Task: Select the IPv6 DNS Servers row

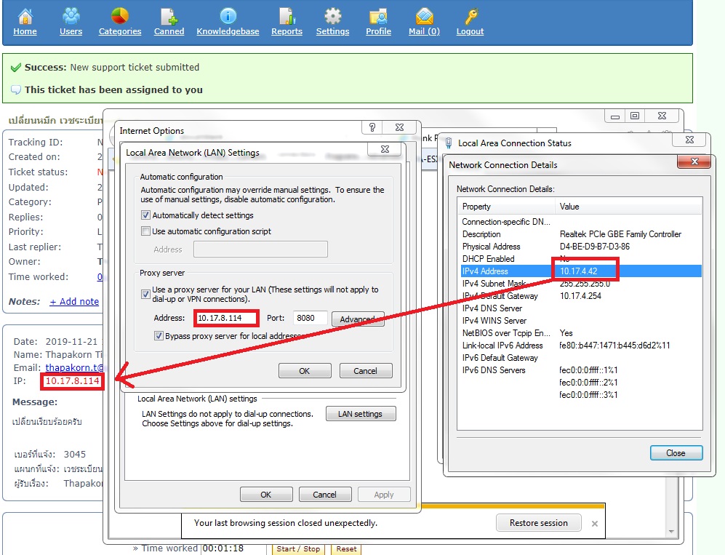Action: 580,370
